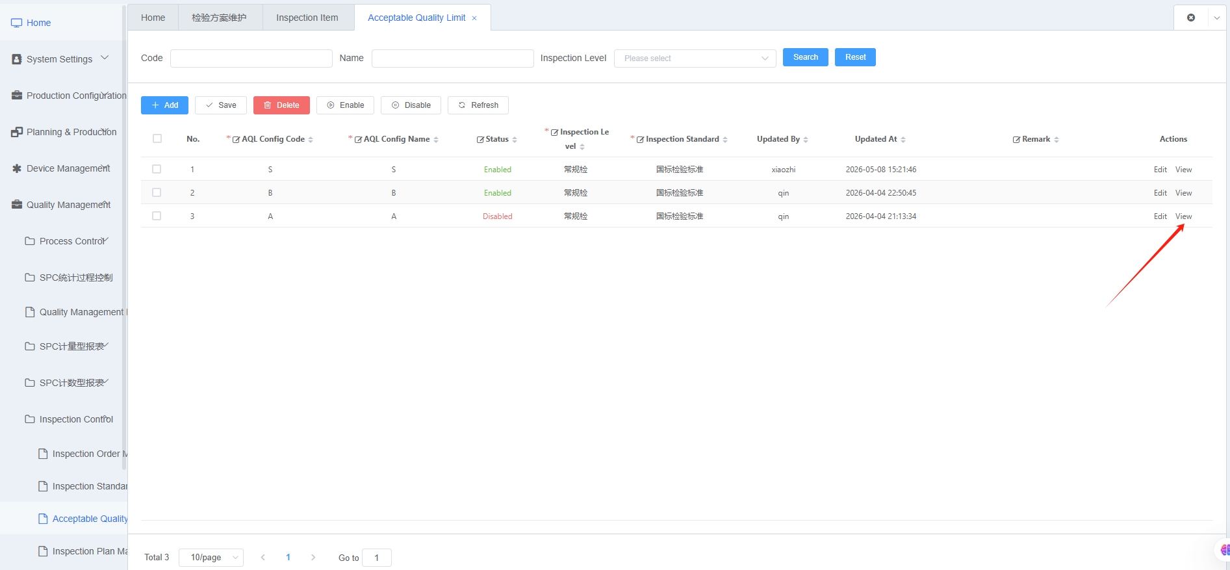Click the red Delete button
The image size is (1230, 570).
pos(281,105)
